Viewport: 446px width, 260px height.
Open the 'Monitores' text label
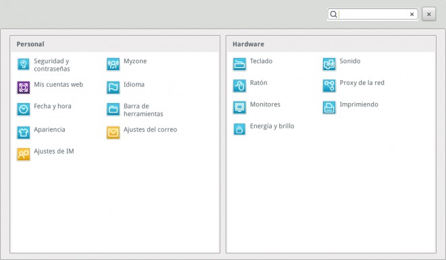(265, 104)
